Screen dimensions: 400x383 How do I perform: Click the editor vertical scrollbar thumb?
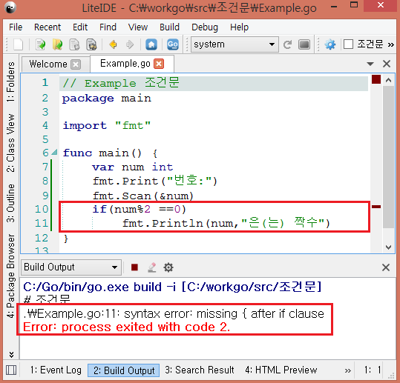(389, 157)
